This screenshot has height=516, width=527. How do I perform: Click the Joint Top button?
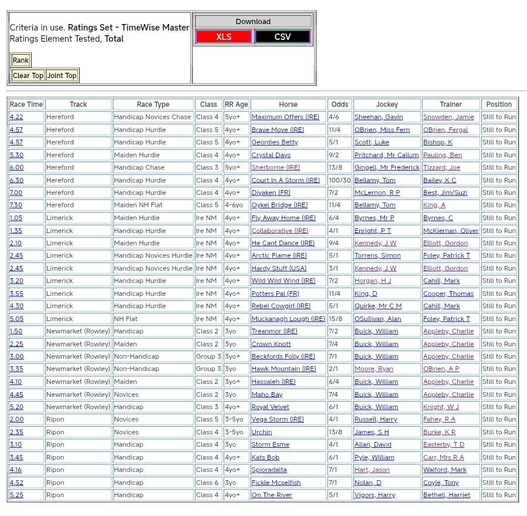62,75
